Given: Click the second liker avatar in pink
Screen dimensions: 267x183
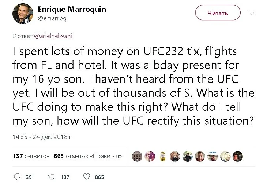Looking at the screenshot, I should [x=150, y=156].
